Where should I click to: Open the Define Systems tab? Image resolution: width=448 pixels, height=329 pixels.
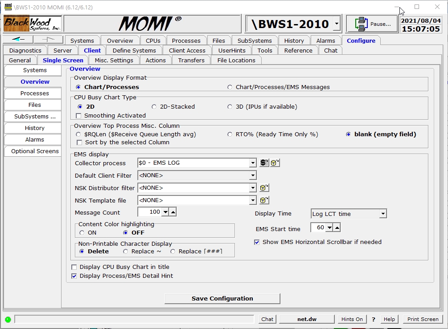click(134, 50)
